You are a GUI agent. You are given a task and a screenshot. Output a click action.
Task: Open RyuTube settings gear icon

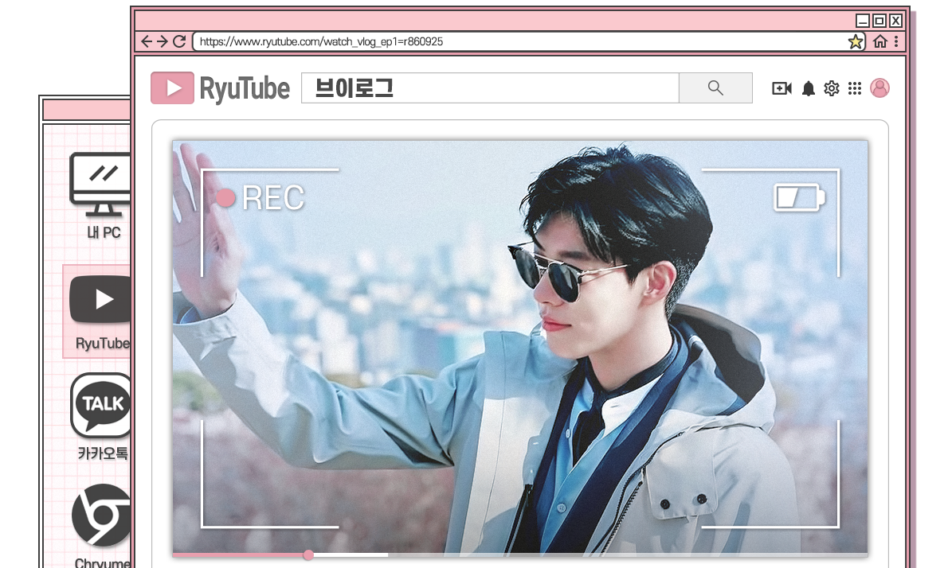(832, 89)
